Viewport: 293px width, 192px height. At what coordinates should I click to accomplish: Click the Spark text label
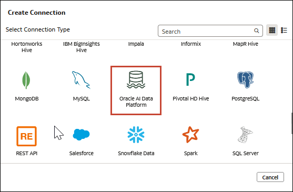pyautogui.click(x=190, y=154)
